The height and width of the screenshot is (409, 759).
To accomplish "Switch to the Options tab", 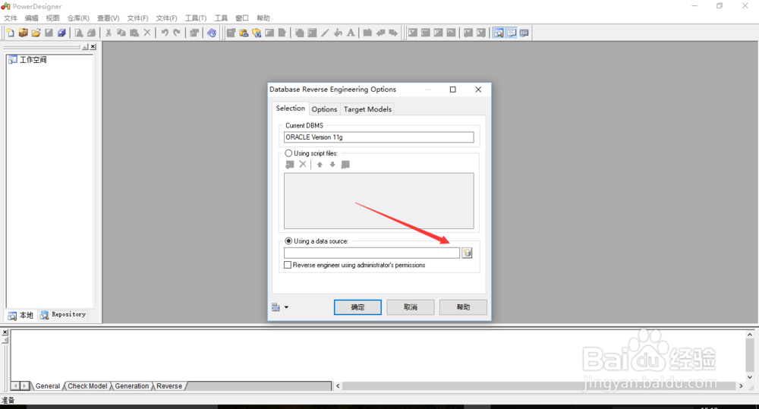I will tap(324, 109).
